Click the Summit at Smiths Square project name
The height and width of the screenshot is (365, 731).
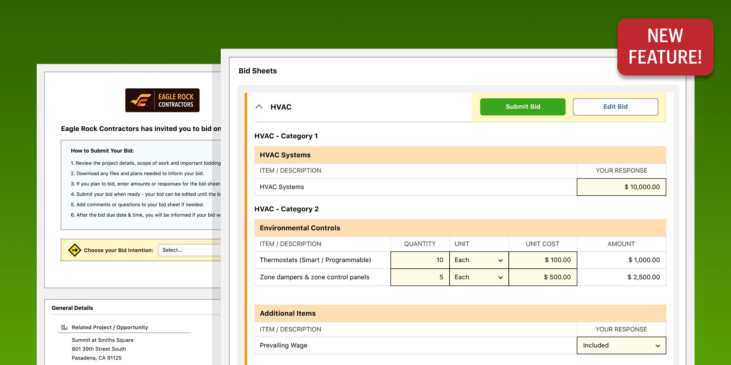(102, 340)
